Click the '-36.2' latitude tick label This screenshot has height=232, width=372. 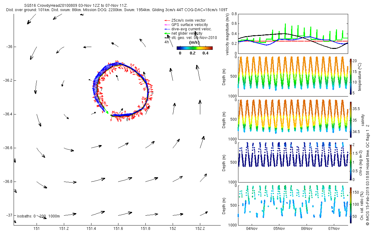click(8, 80)
